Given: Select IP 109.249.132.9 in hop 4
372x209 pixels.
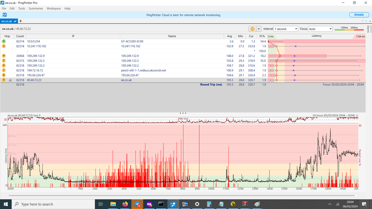Looking at the screenshot, I should (36, 56).
